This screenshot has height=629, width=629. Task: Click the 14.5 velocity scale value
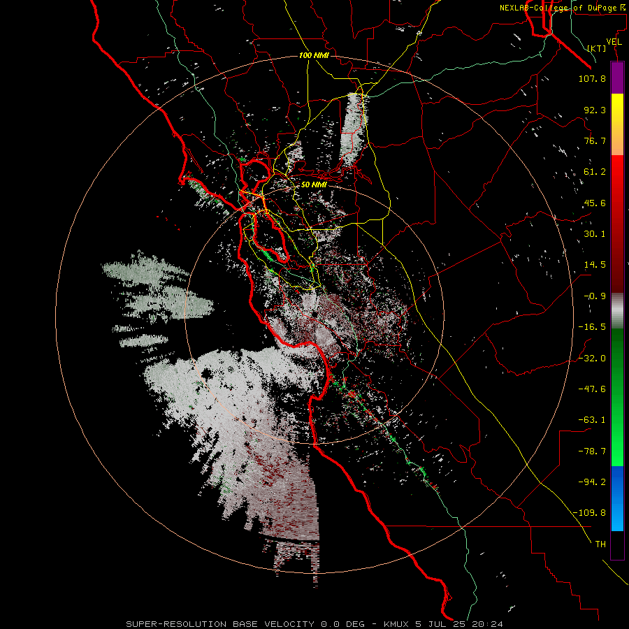tap(595, 265)
